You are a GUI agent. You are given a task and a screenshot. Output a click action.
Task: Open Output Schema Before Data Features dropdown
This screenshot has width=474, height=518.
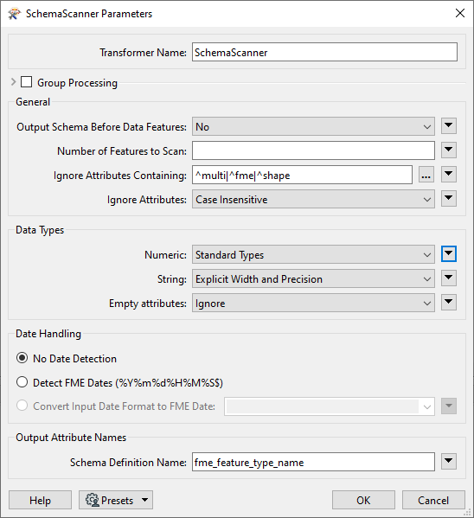click(x=313, y=126)
